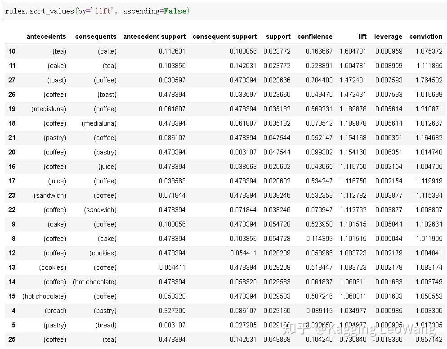Click the code cell with rules.sort_values
Image resolution: width=447 pixels, height=349 pixels.
224,11
